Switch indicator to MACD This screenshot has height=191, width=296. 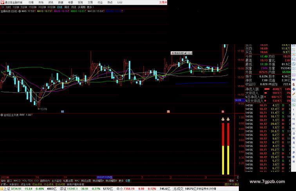[x=17, y=181]
